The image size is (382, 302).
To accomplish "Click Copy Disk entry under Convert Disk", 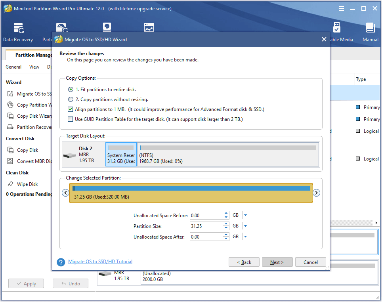I will pos(23,150).
